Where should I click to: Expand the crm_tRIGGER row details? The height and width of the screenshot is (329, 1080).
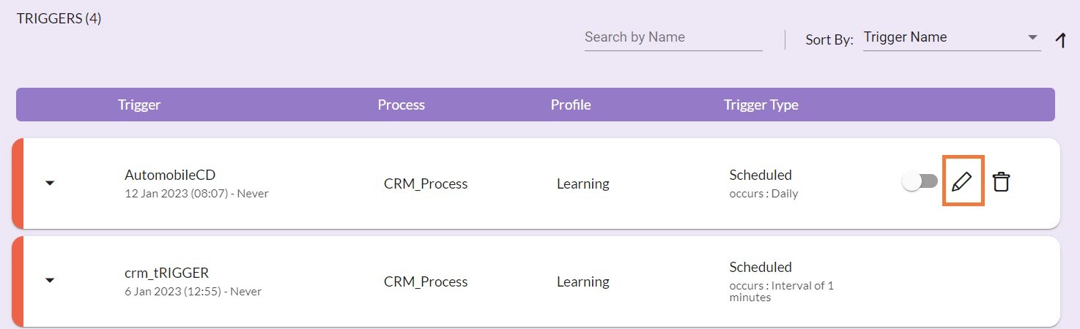point(50,280)
